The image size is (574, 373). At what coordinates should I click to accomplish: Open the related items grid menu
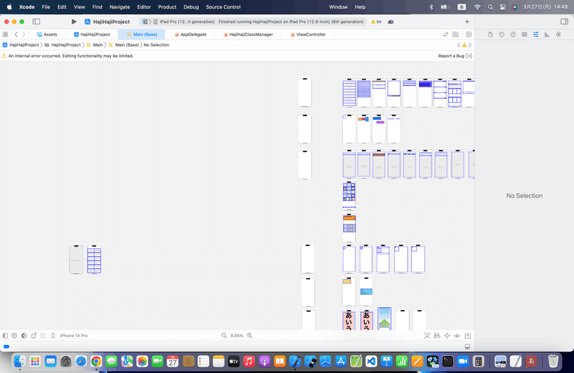click(5, 34)
